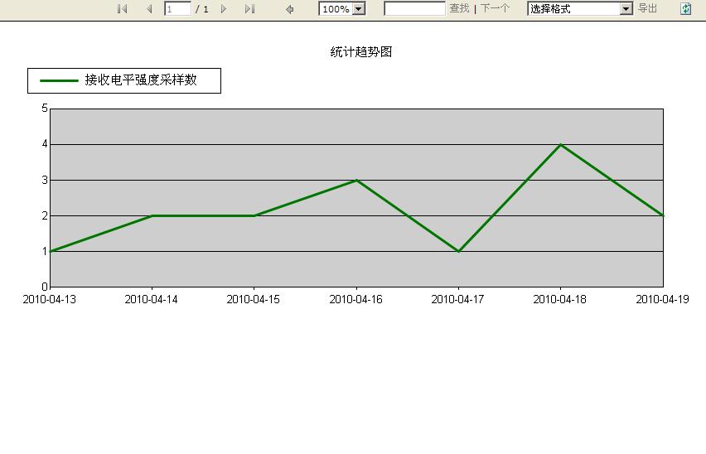
Task: Click the search text input box
Action: point(414,8)
